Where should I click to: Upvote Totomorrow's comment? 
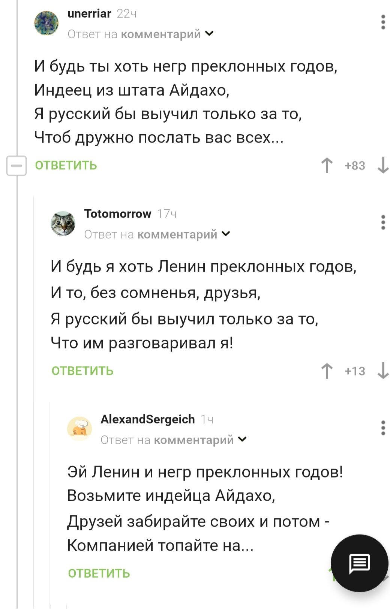coord(327,370)
